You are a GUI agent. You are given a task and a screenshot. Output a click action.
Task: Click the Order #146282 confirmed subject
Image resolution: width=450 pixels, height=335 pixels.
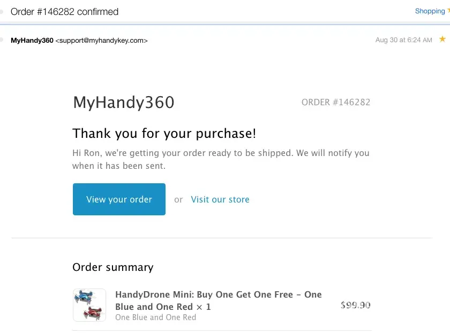65,11
